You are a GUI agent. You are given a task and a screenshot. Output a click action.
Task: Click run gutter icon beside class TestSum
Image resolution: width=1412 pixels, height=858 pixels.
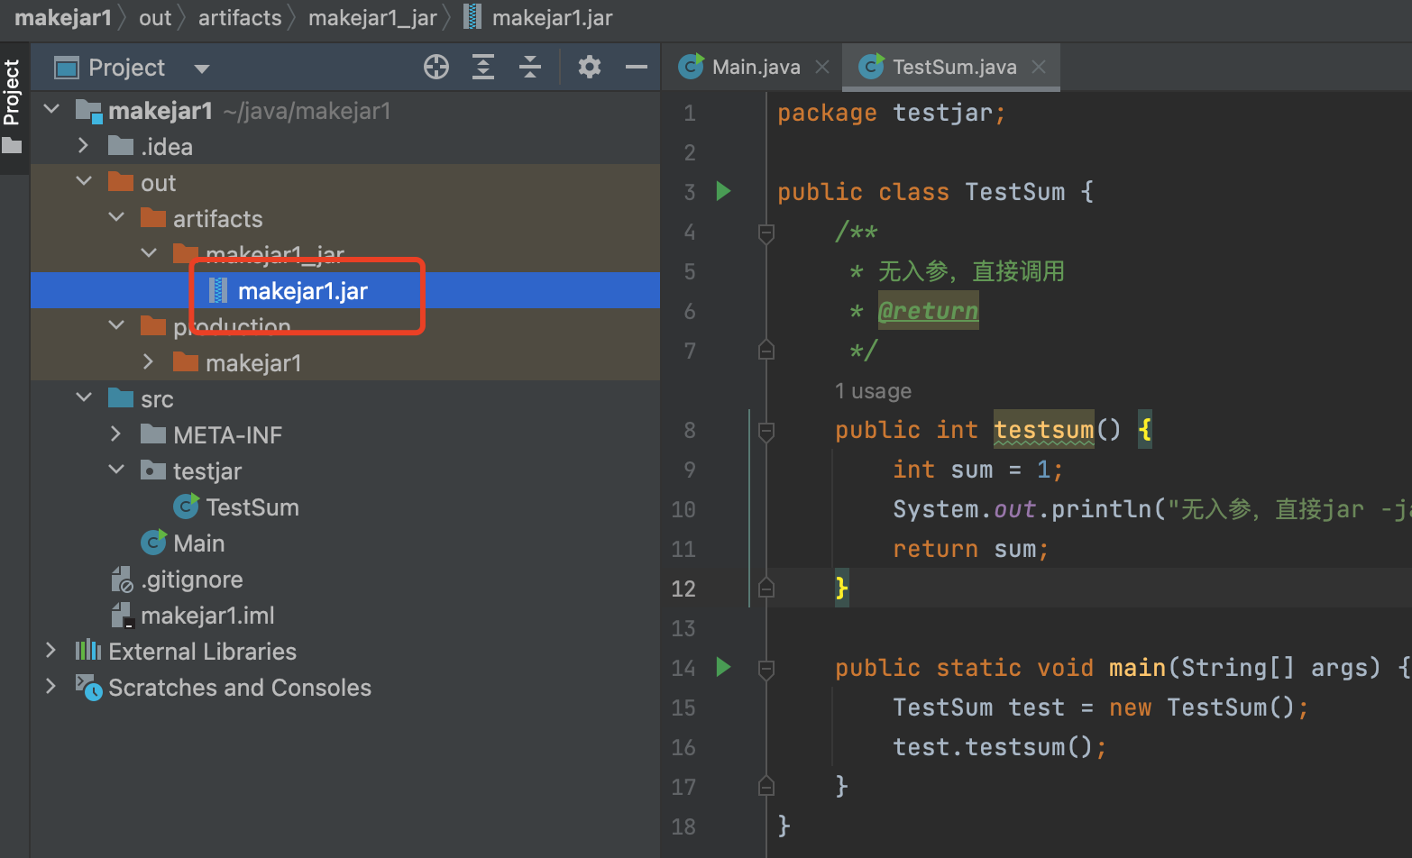723,191
